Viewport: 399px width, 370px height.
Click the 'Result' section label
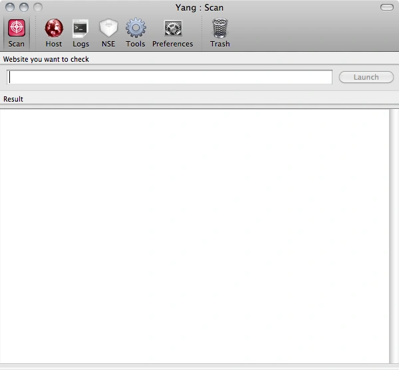point(13,99)
